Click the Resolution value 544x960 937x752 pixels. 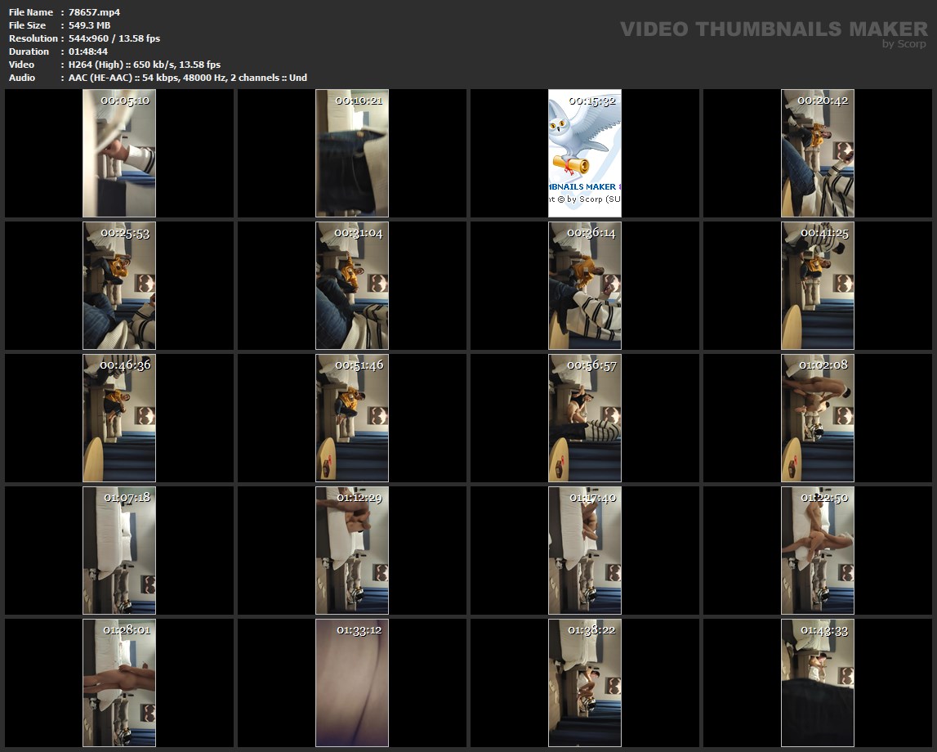114,38
